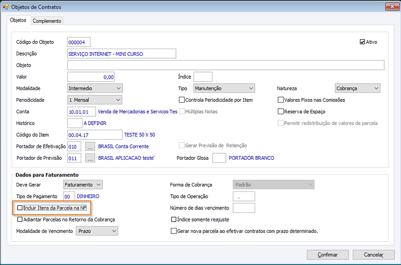Click Tipo de Pagamento code field 00
This screenshot has height=265, width=401.
[x=69, y=196]
